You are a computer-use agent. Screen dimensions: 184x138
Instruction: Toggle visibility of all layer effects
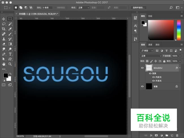click(150, 74)
